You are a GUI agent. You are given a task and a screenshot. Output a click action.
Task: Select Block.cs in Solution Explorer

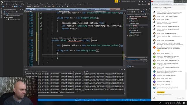click(135, 25)
